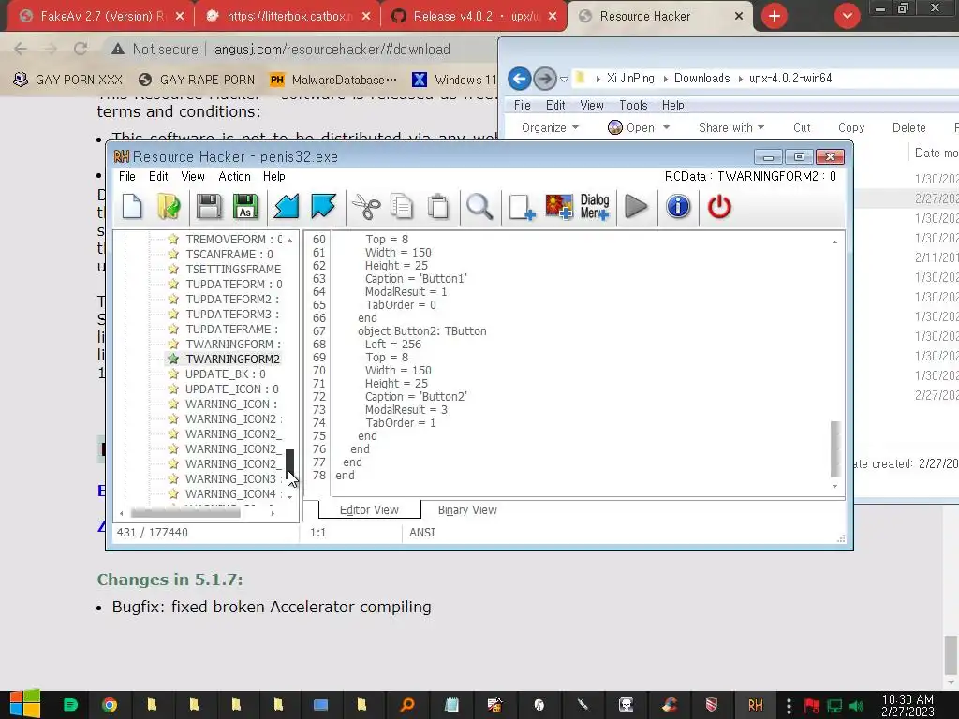The height and width of the screenshot is (719, 959).
Task: Select the TREMOVEFORM tree item
Action: click(x=233, y=239)
